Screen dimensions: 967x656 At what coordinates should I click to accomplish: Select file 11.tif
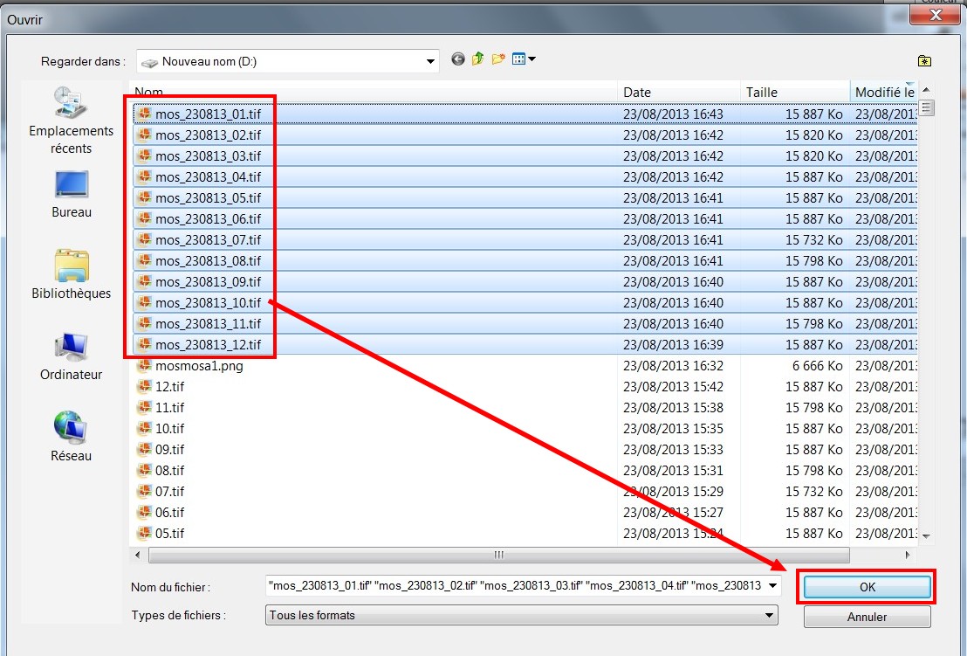point(169,408)
